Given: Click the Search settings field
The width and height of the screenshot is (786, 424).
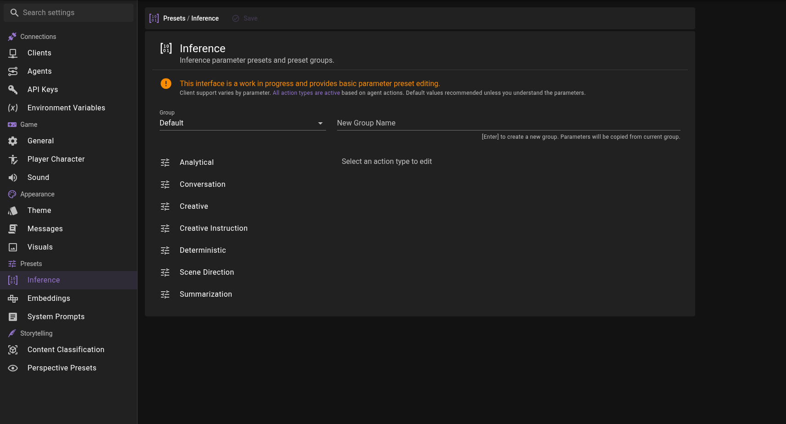Looking at the screenshot, I should pyautogui.click(x=69, y=13).
